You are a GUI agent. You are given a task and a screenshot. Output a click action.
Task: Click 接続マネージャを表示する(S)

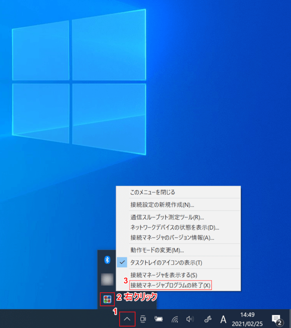[x=164, y=275]
